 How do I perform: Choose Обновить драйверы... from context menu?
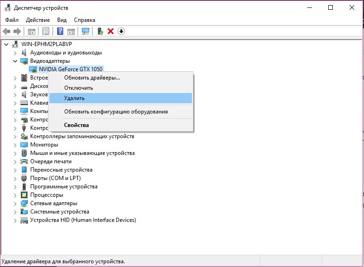click(x=121, y=78)
